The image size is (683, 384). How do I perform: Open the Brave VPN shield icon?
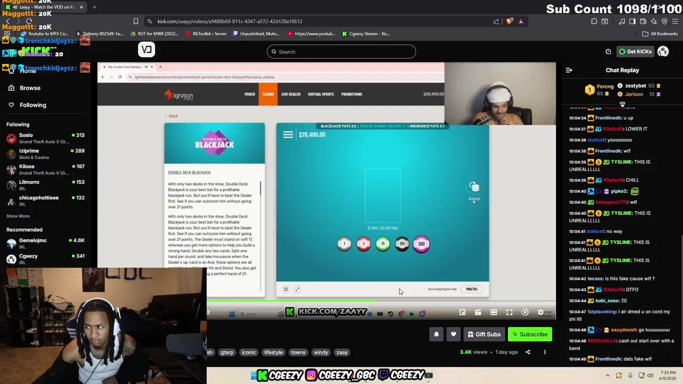pos(664,21)
